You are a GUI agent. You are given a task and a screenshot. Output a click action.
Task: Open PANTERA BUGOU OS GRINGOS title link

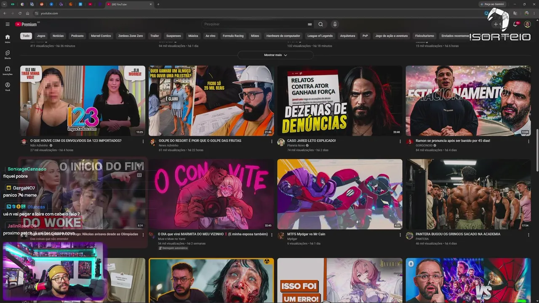[458, 234]
